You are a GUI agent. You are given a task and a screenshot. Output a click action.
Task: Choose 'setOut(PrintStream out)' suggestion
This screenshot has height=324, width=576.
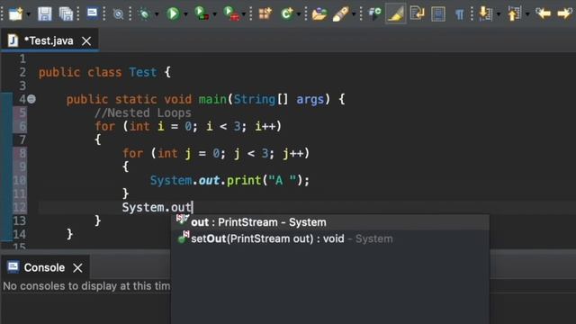pyautogui.click(x=330, y=238)
